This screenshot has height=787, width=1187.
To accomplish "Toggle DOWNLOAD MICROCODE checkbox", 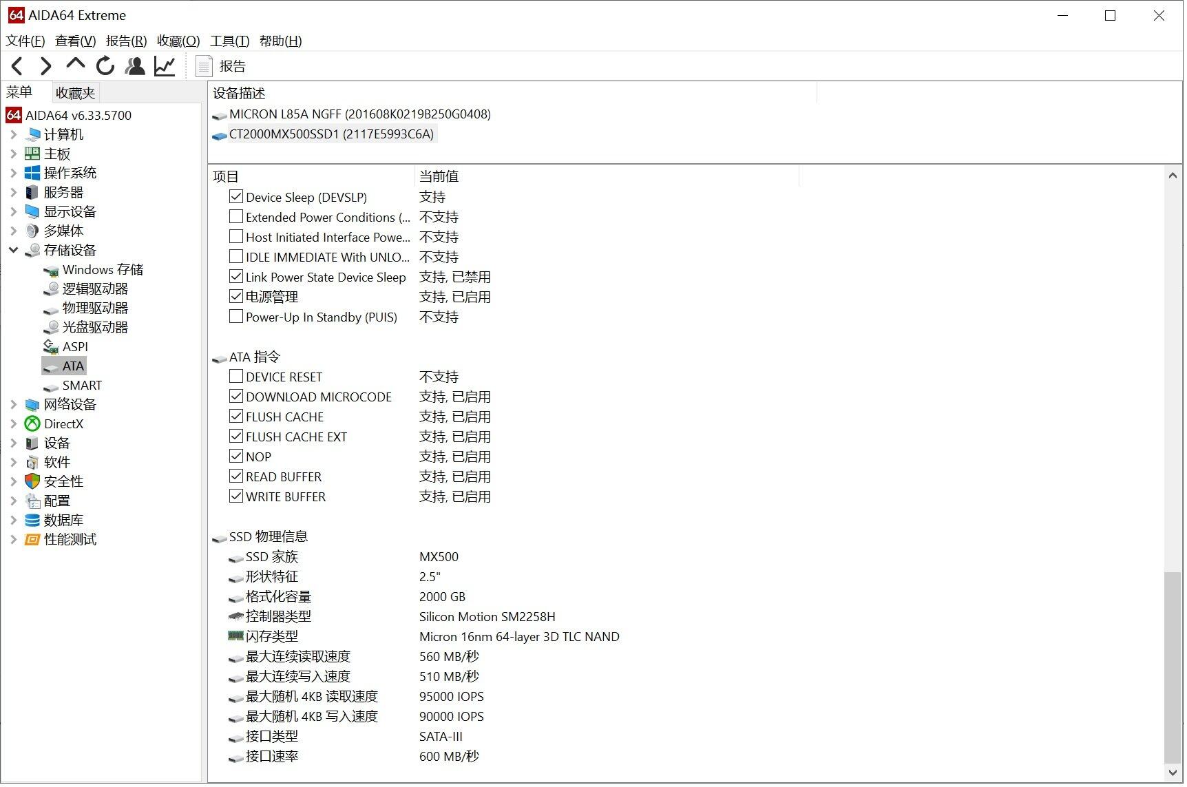I will click(236, 397).
